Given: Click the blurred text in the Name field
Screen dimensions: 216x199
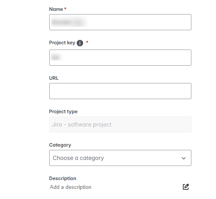Looking at the screenshot, I should 69,22.
